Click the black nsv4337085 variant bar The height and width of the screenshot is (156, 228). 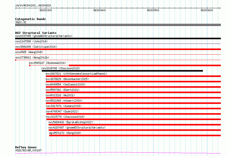(x=118, y=38)
